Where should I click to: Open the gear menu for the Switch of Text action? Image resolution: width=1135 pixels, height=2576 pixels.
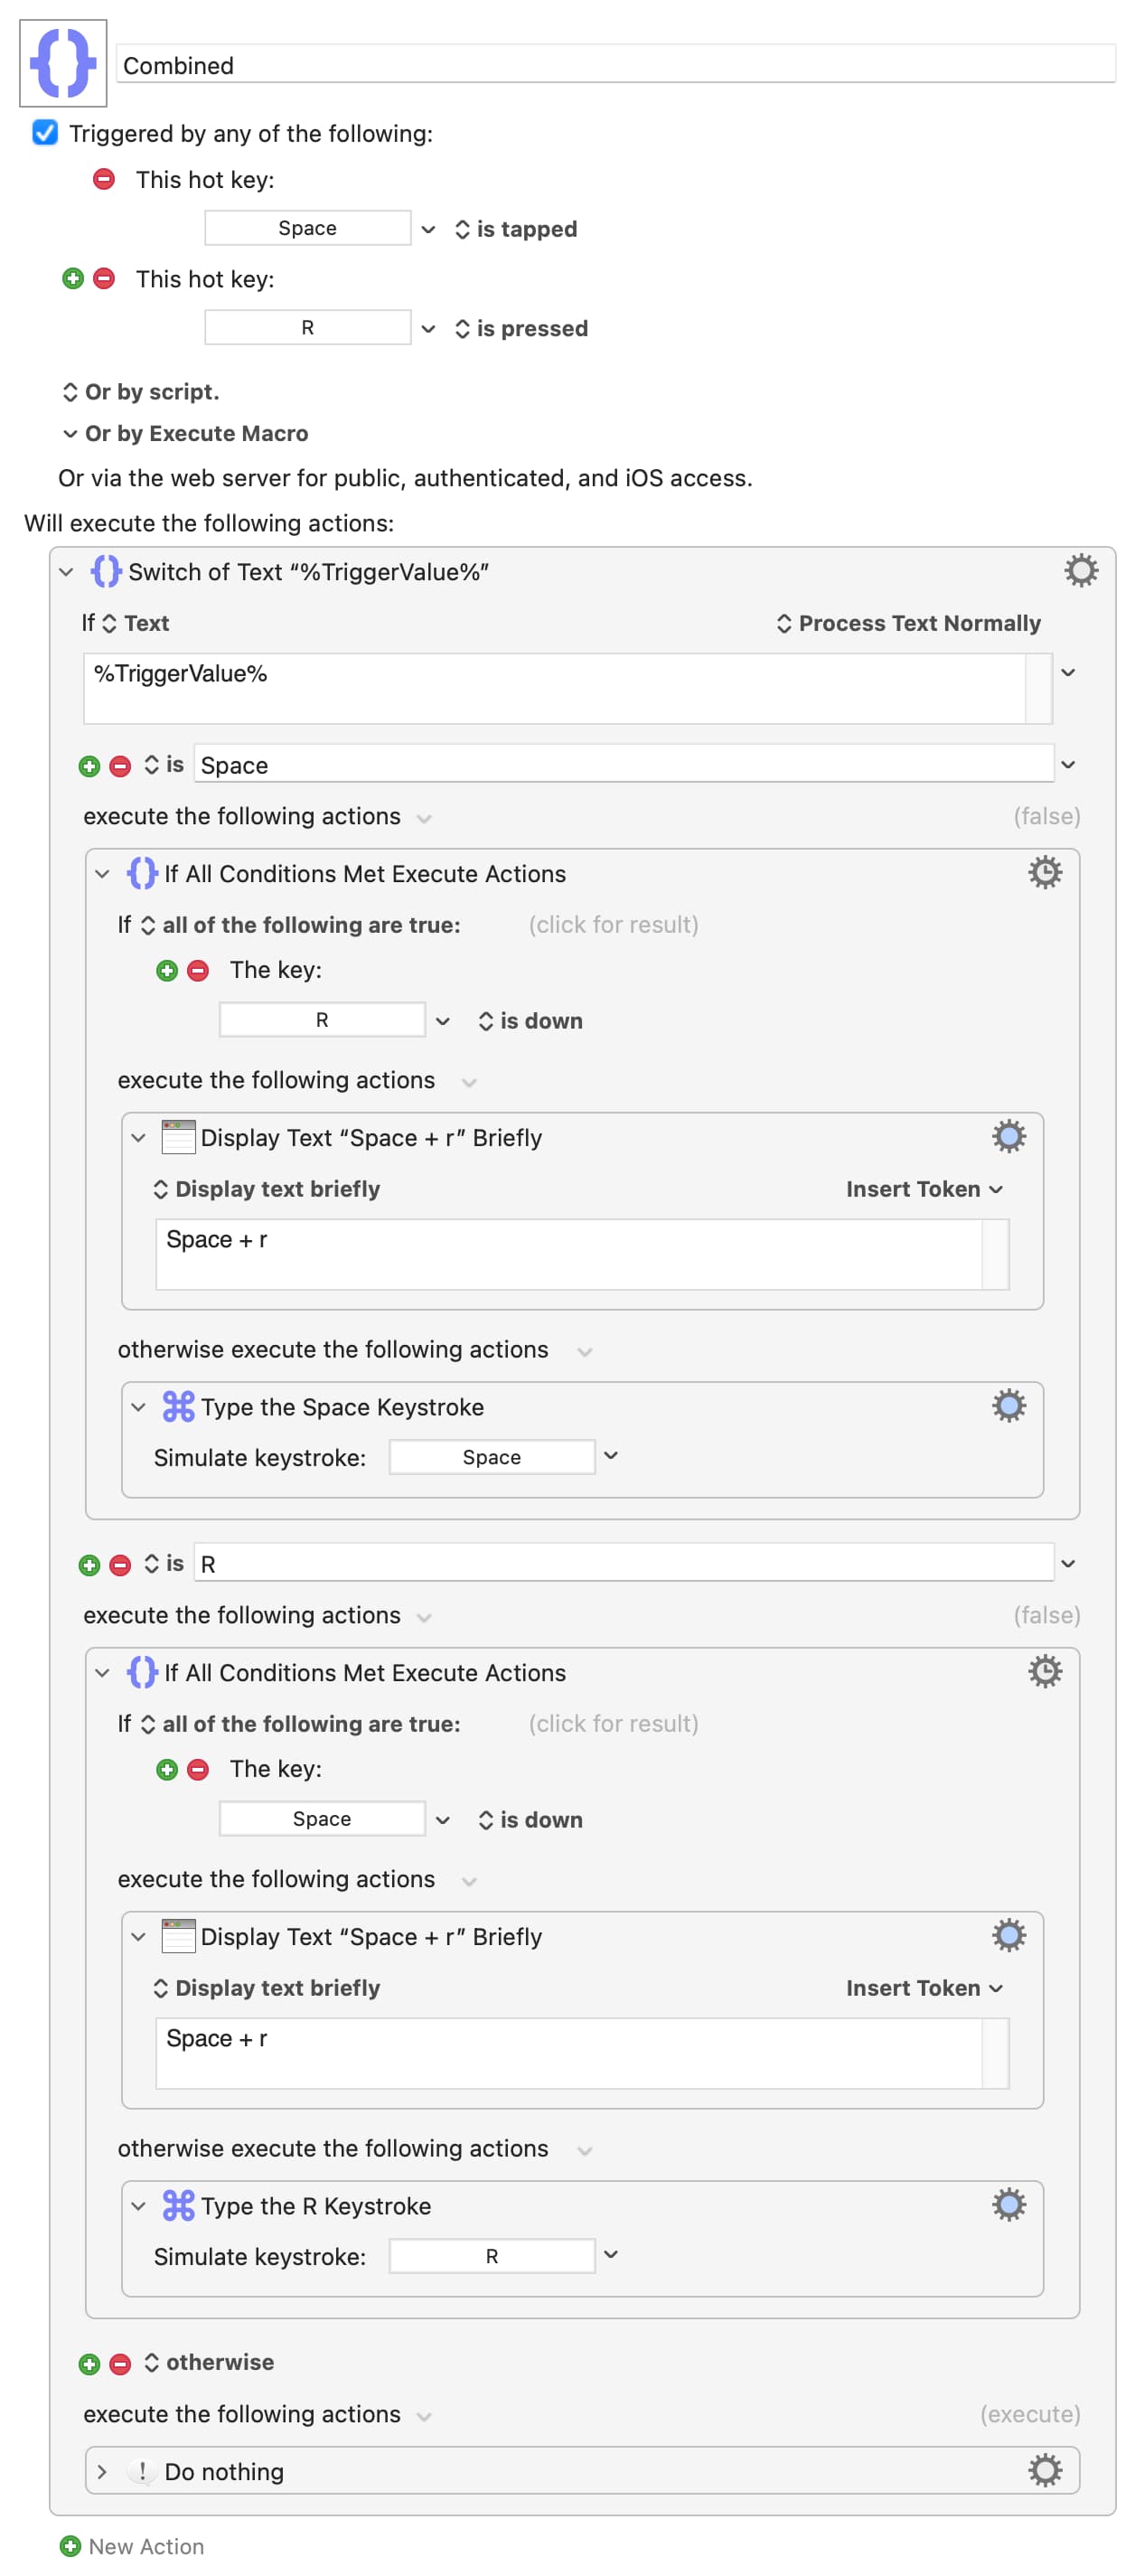click(1080, 571)
